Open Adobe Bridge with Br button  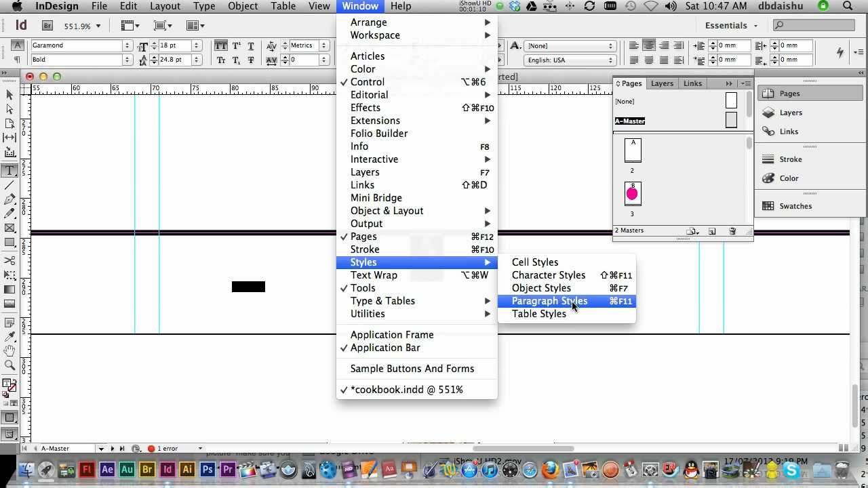(x=47, y=26)
